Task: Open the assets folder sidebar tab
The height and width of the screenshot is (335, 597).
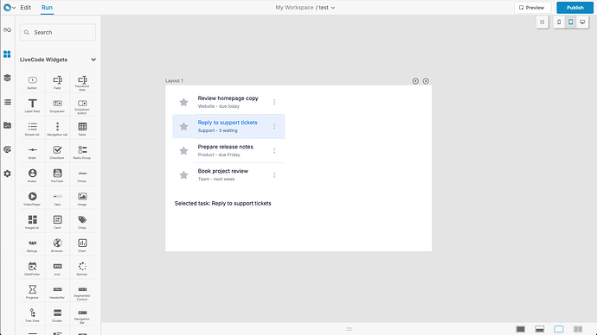Action: tap(7, 125)
